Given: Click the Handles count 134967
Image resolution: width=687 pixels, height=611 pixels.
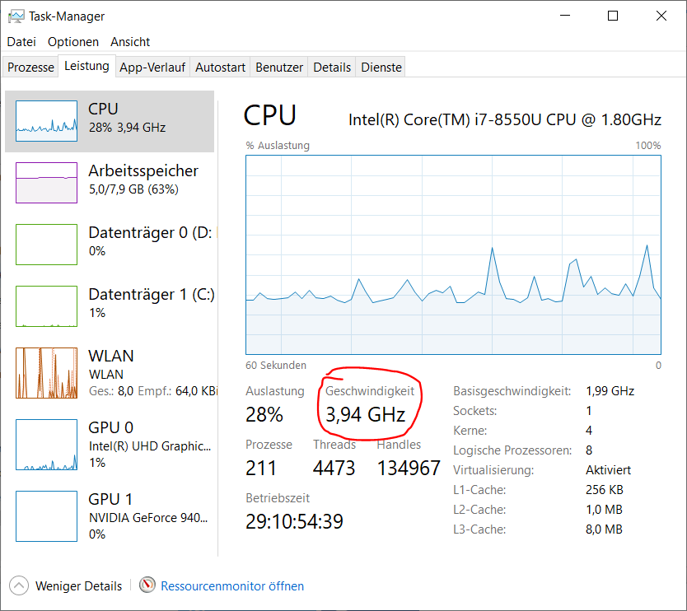Looking at the screenshot, I should [x=409, y=468].
